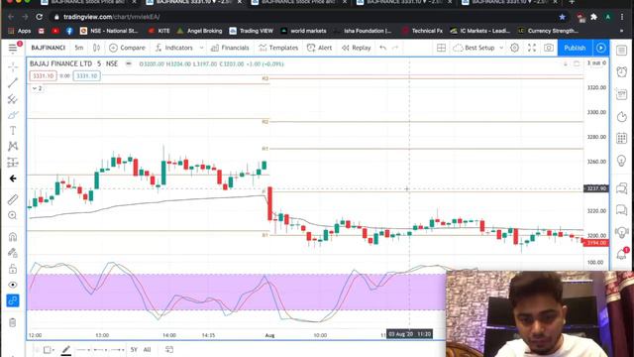Select the trend line drawing tool

tap(13, 83)
